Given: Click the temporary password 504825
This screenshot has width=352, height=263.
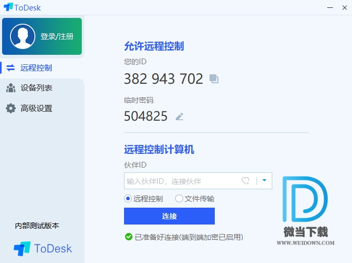Looking at the screenshot, I should tap(146, 116).
